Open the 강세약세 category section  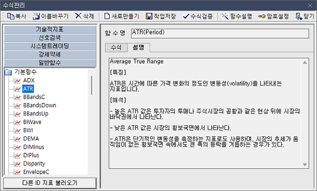point(50,54)
